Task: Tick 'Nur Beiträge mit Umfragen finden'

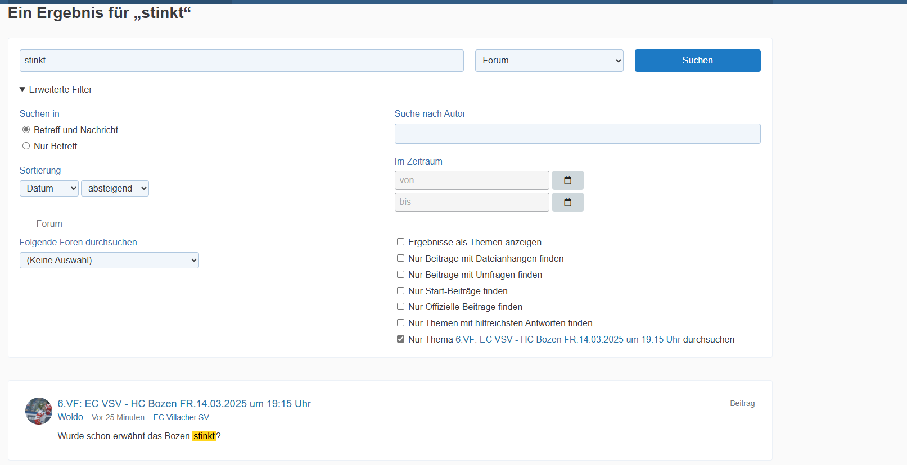Action: (400, 275)
